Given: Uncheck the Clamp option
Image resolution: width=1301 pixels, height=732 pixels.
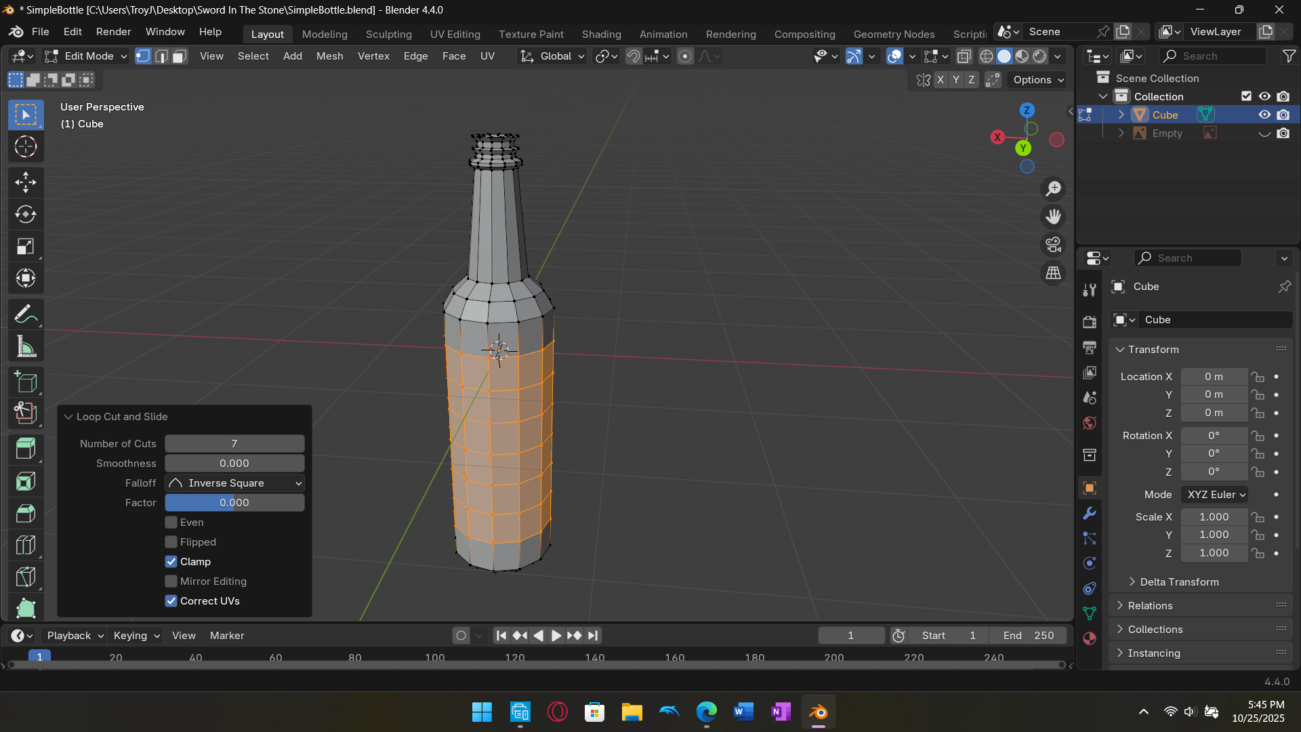Looking at the screenshot, I should (x=171, y=562).
